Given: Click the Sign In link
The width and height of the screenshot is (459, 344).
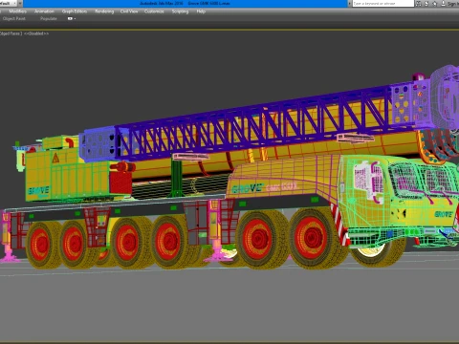Looking at the screenshot, I should coord(453,4).
